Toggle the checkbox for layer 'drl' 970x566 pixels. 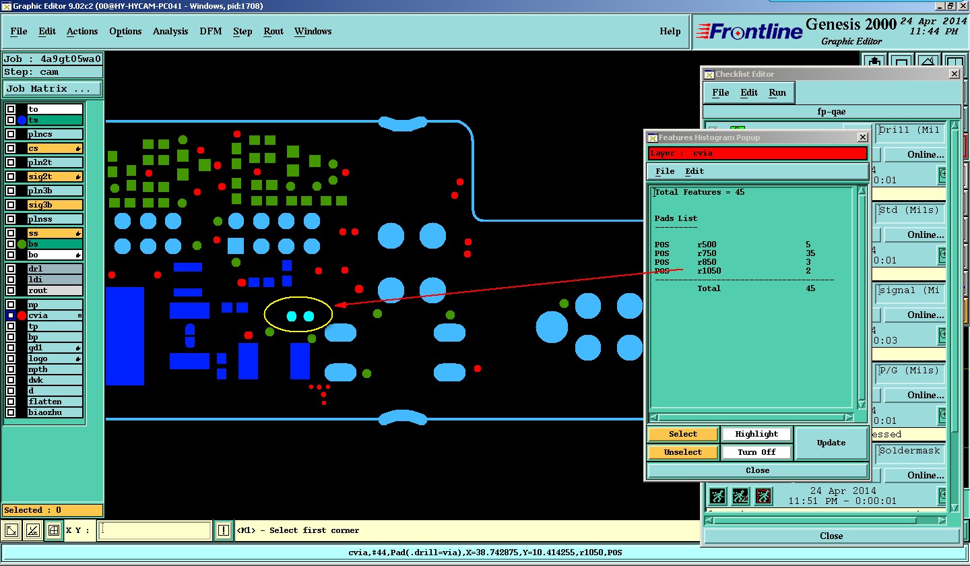(11, 269)
